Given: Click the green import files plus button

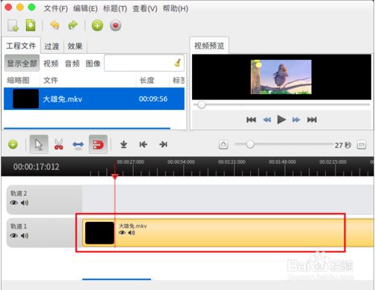Looking at the screenshot, I should coord(97,25).
